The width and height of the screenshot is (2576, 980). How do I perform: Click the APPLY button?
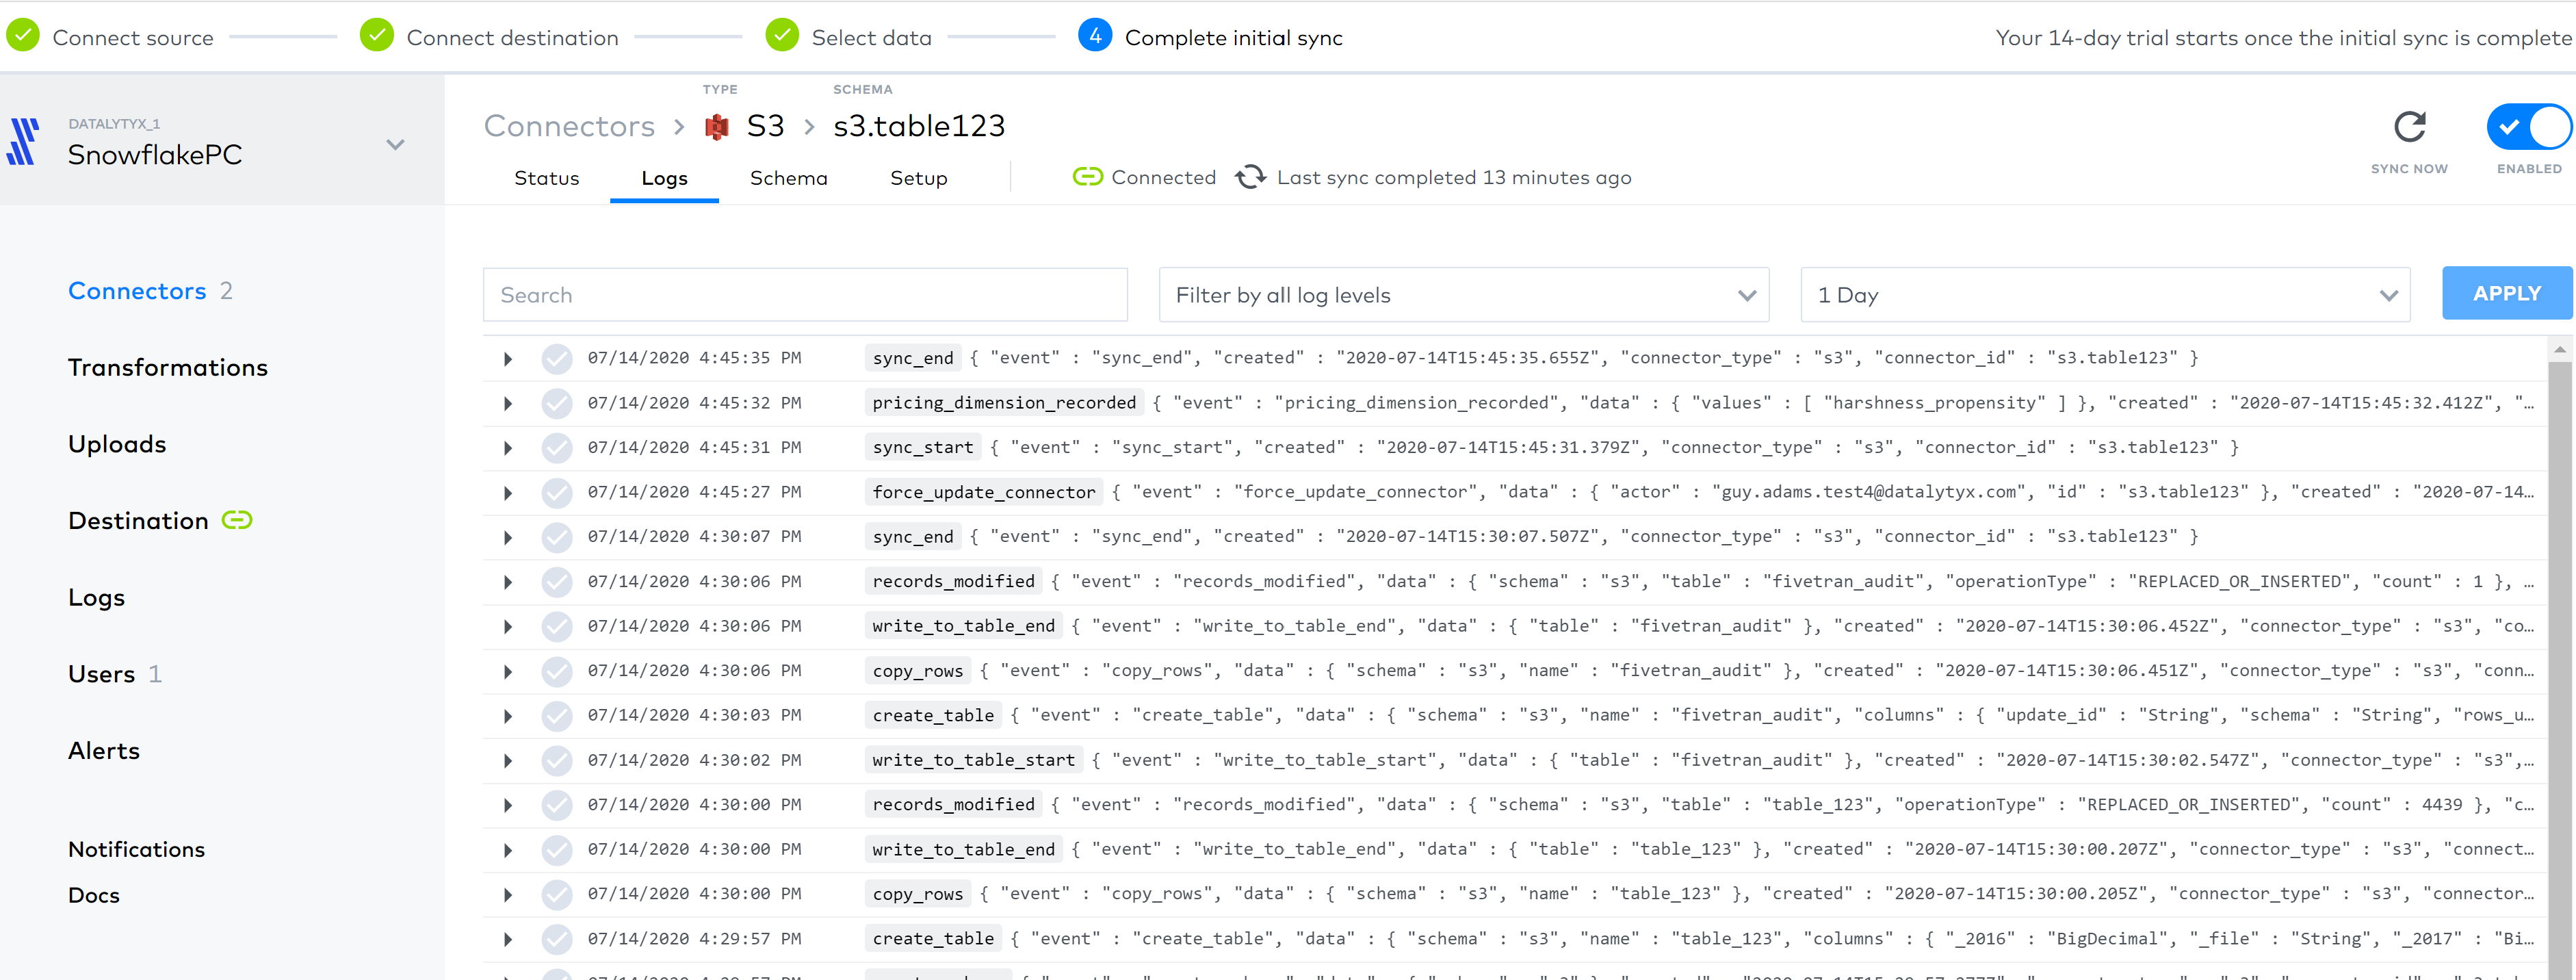[2507, 293]
